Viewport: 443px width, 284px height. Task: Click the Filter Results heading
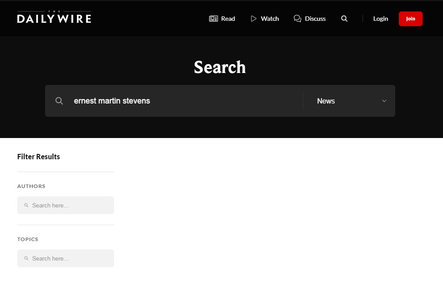[x=38, y=157]
